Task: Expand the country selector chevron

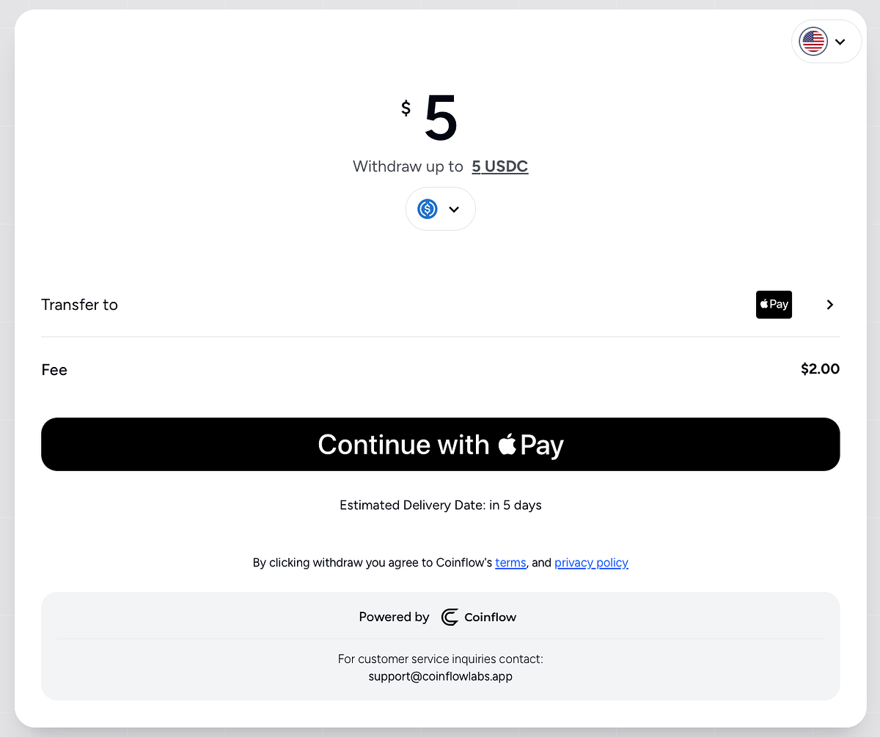Action: tap(840, 42)
